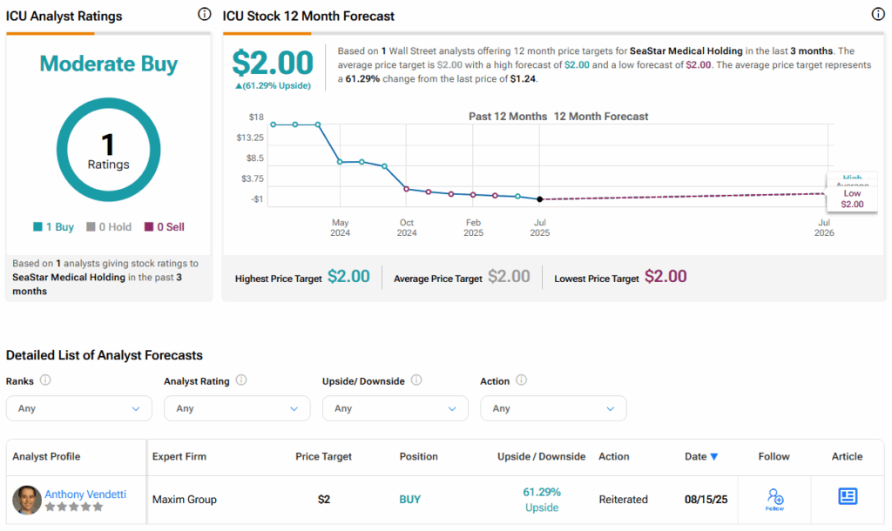Viewport: 892px width, 531px height.
Task: Click the purple 0 Sell legend swatch
Action: coord(149,227)
